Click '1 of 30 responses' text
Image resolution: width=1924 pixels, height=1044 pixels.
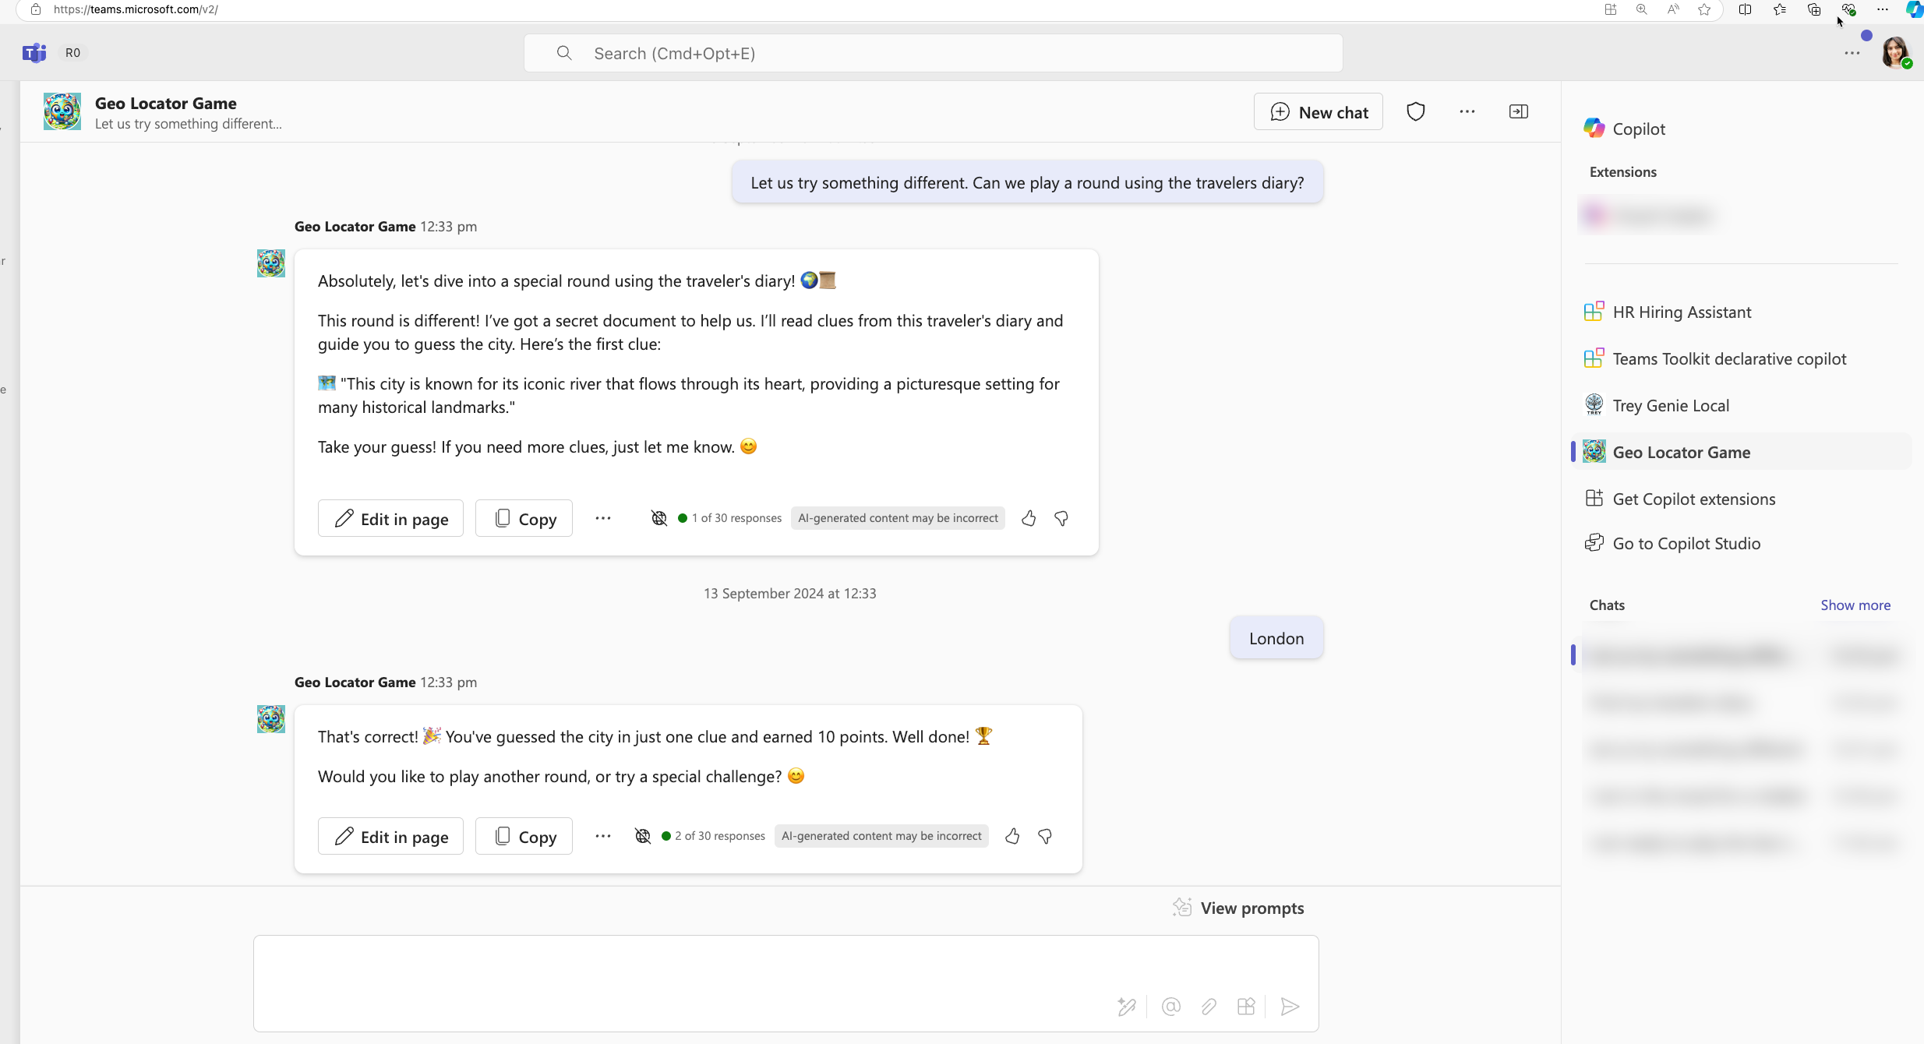pyautogui.click(x=736, y=518)
